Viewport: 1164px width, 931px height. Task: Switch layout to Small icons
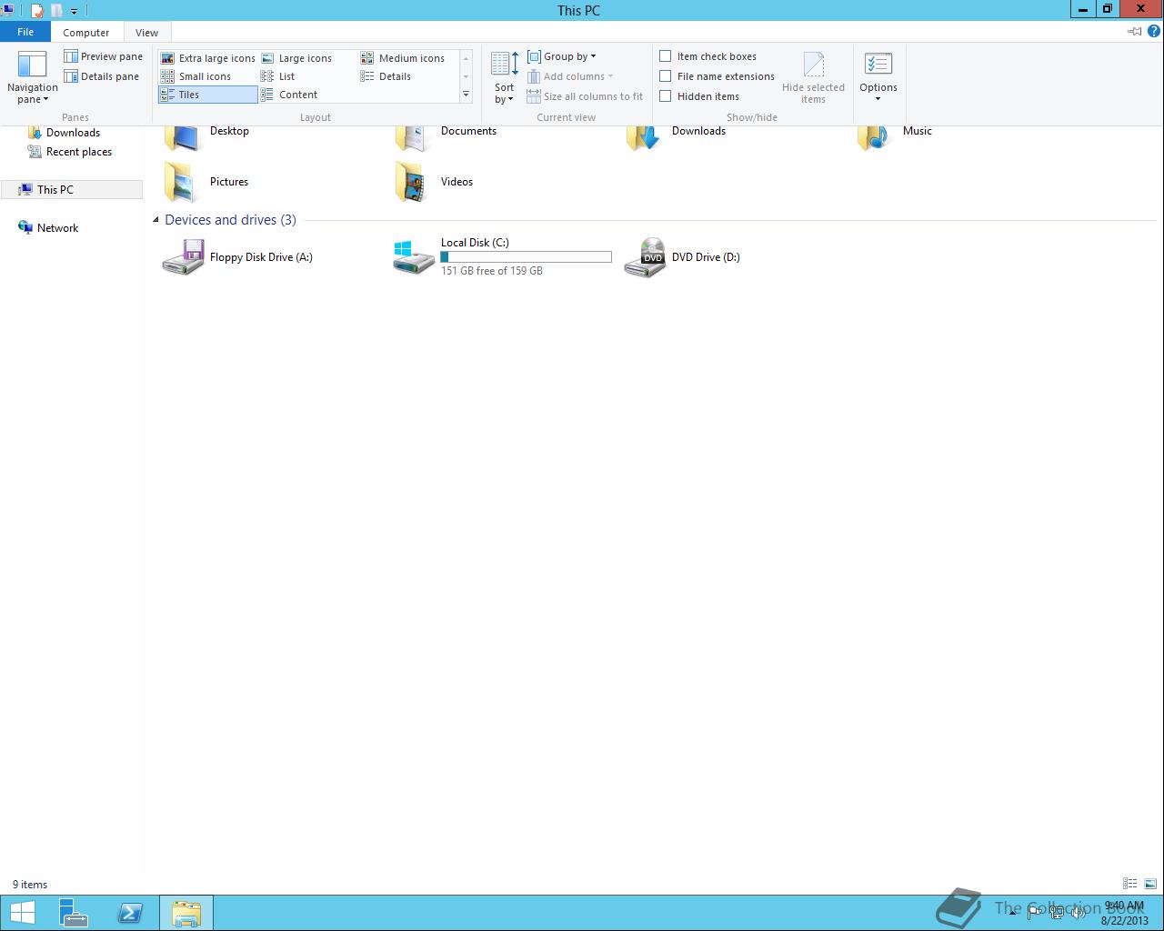[x=196, y=76]
